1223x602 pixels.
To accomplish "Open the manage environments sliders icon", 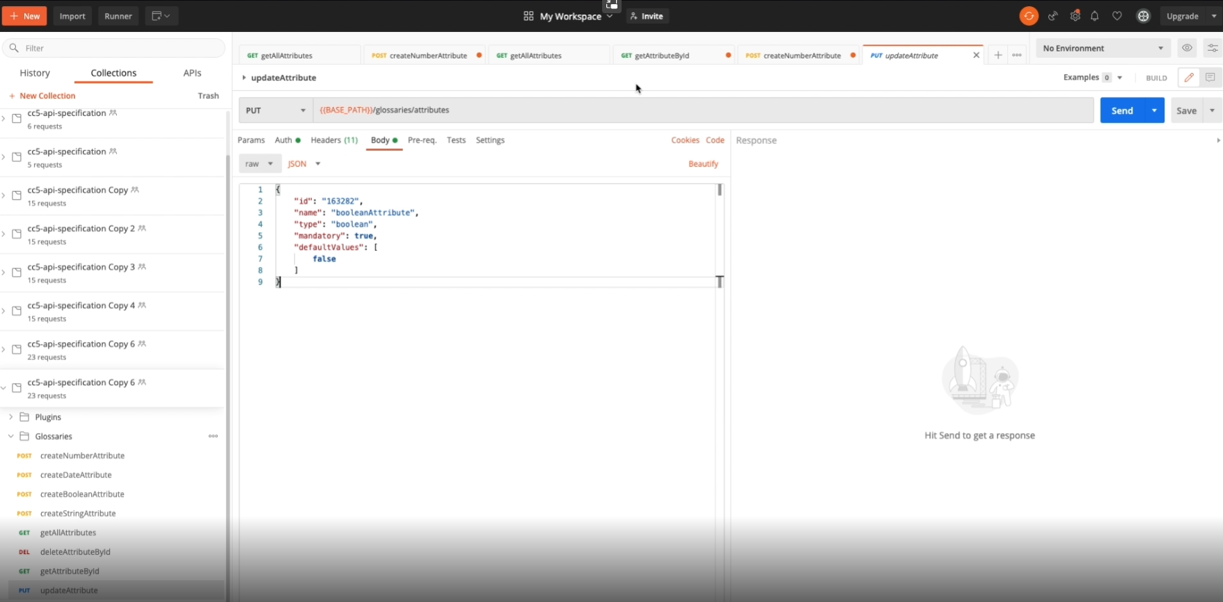I will pos(1212,48).
